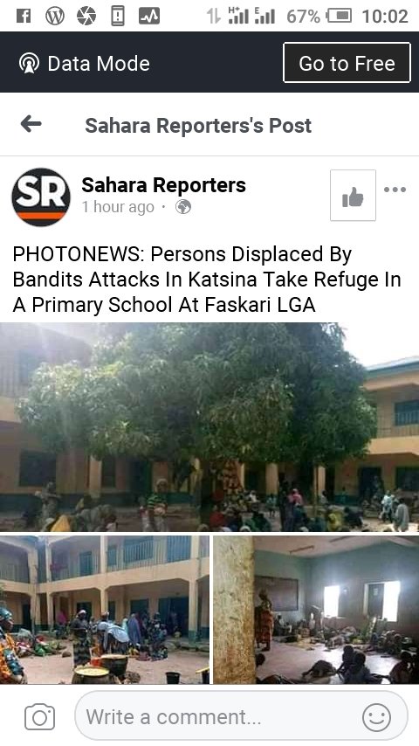
Task: Tap the camera icon beside comment box
Action: [40, 717]
